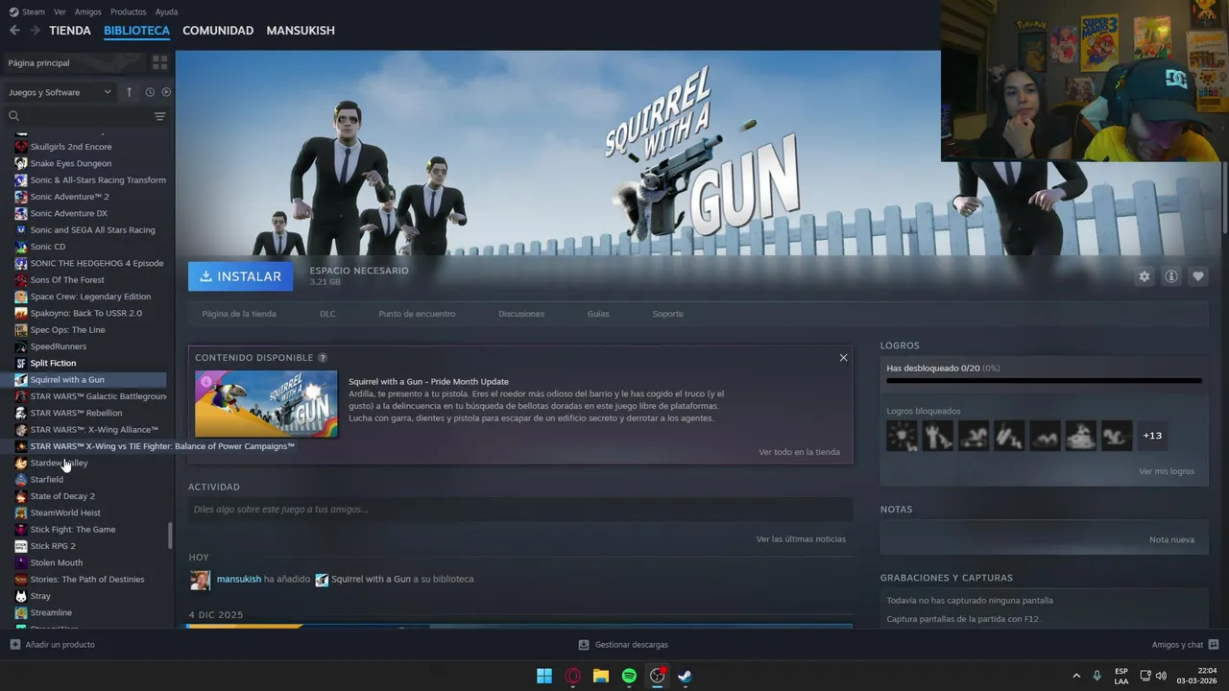Open the Ayuda menu
This screenshot has width=1229, height=691.
tap(166, 12)
